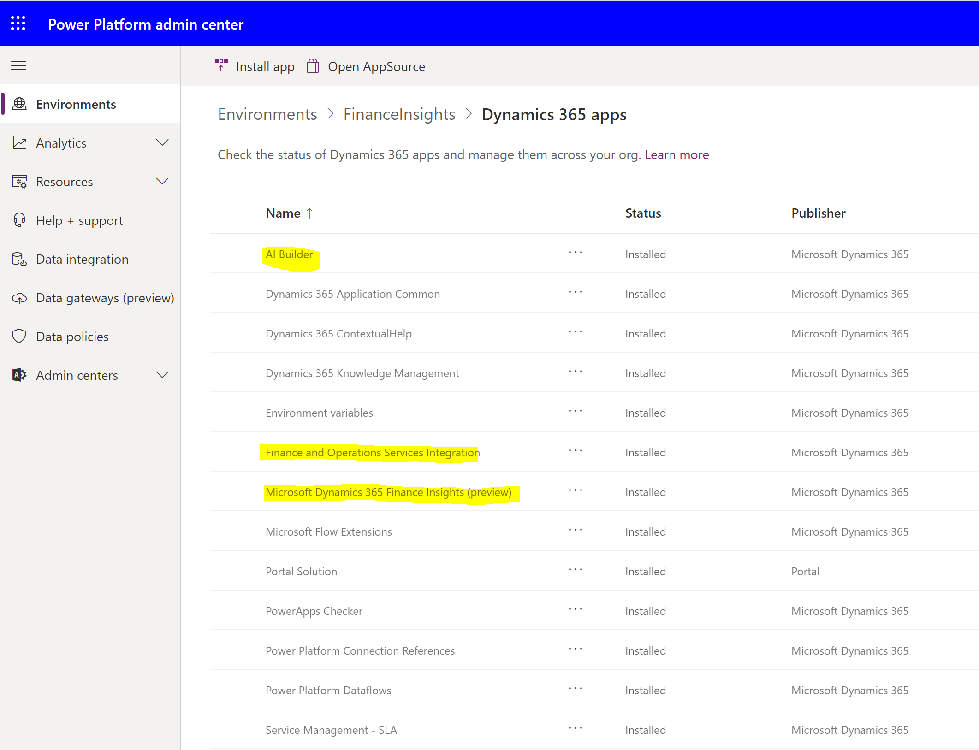Screen dimensions: 979x750
Task: Open more options for Finance Insights (preview)
Action: point(575,490)
